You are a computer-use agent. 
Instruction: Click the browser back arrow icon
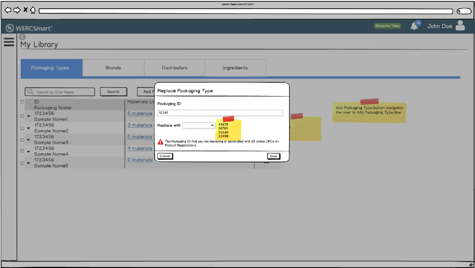(x=8, y=10)
